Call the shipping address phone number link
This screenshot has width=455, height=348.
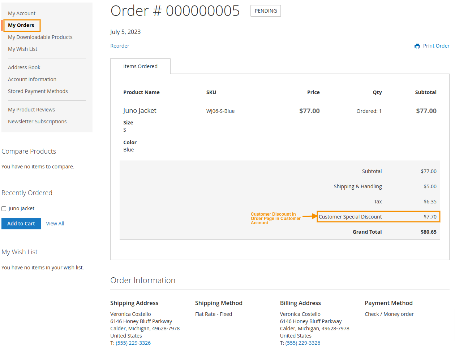(133, 343)
